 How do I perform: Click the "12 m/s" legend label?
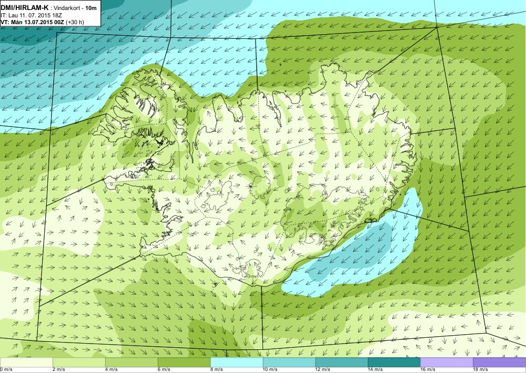[323, 370]
